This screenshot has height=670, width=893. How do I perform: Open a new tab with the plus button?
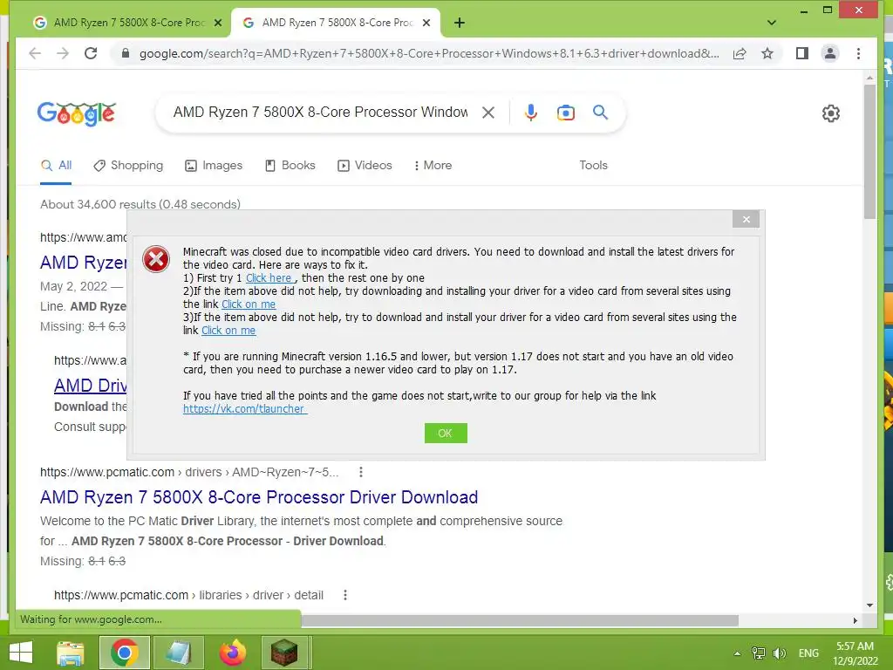tap(460, 23)
